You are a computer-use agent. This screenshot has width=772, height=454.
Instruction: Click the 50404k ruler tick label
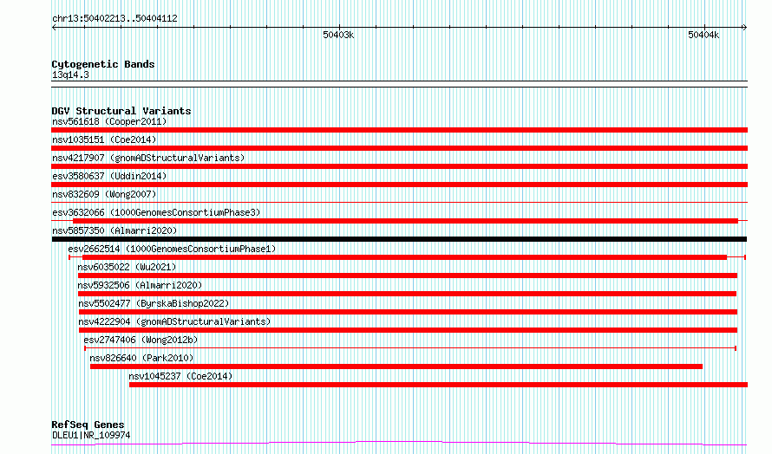(x=703, y=35)
